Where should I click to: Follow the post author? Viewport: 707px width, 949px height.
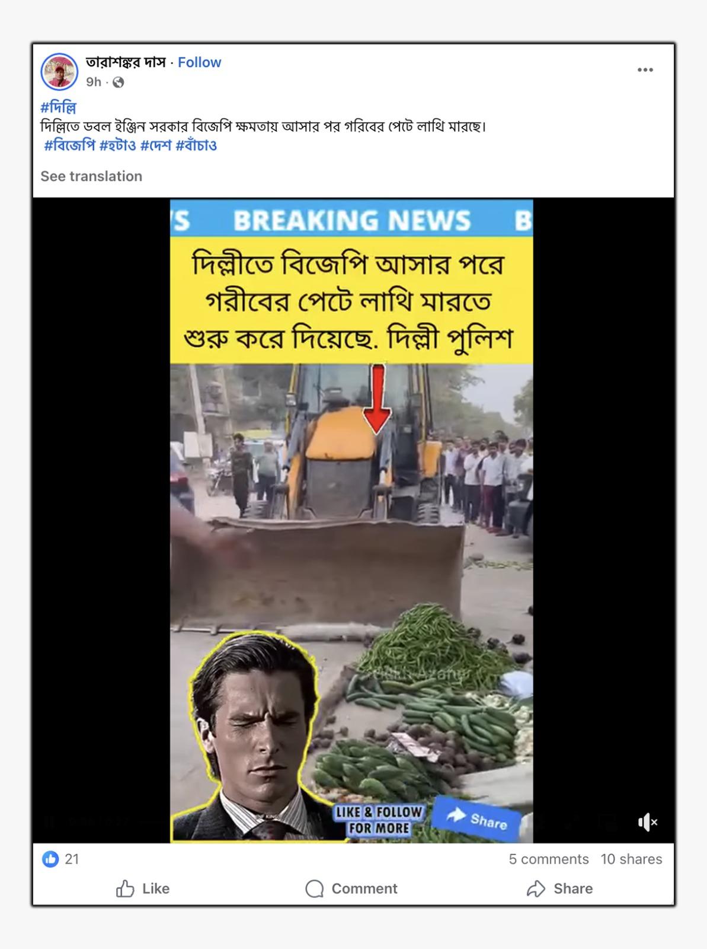tap(199, 62)
